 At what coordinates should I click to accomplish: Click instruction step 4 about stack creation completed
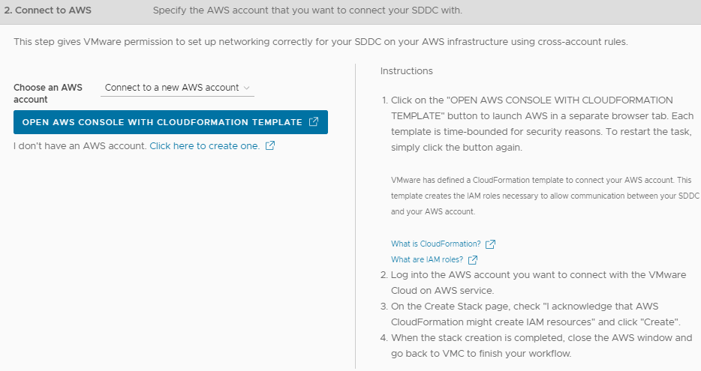tap(537, 346)
